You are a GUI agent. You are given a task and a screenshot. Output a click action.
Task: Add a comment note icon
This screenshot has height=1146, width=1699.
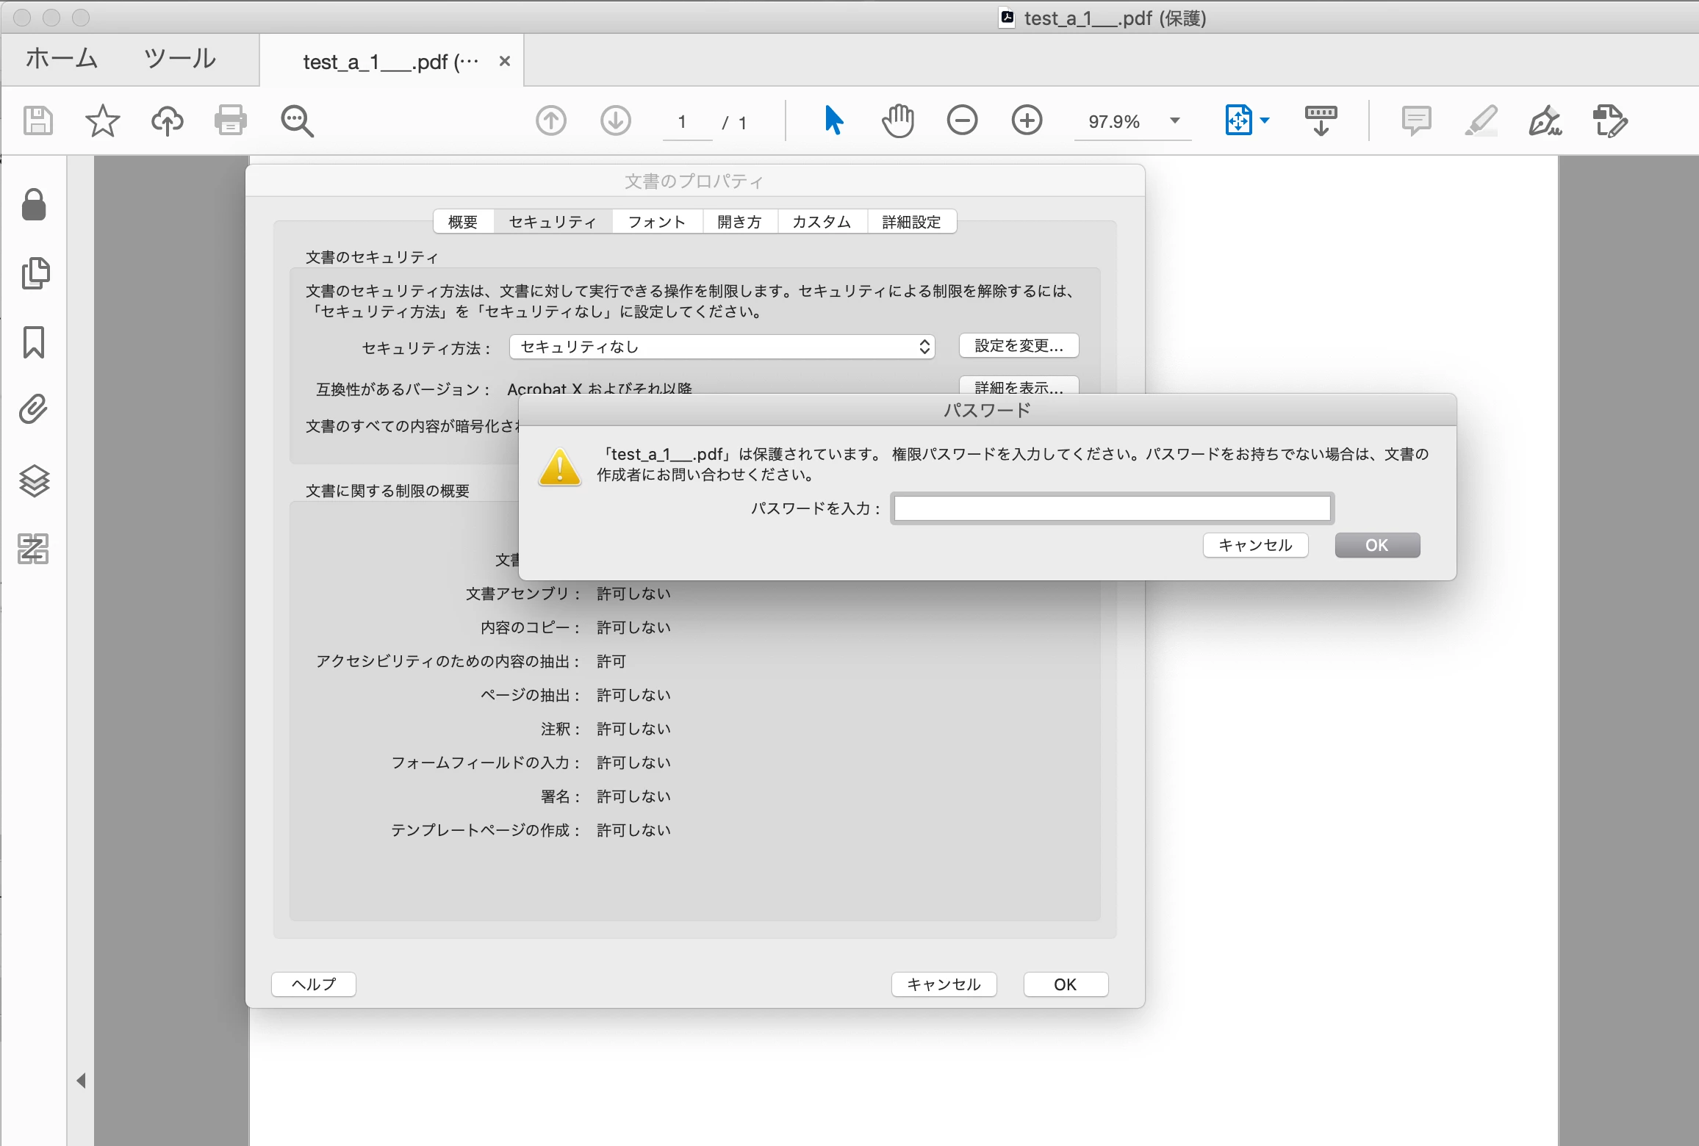(1416, 120)
